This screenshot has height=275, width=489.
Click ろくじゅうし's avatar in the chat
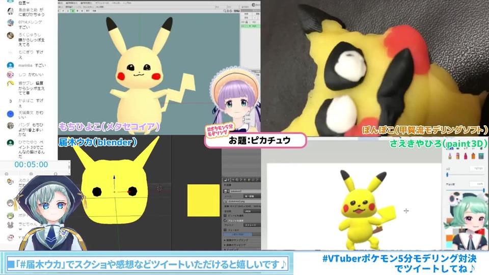[x=10, y=35]
